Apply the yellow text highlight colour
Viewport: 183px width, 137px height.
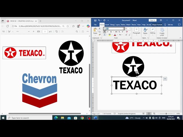[110, 35]
